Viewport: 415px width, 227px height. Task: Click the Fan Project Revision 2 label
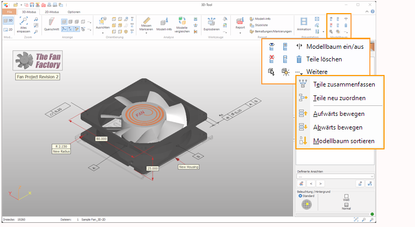pyautogui.click(x=37, y=77)
